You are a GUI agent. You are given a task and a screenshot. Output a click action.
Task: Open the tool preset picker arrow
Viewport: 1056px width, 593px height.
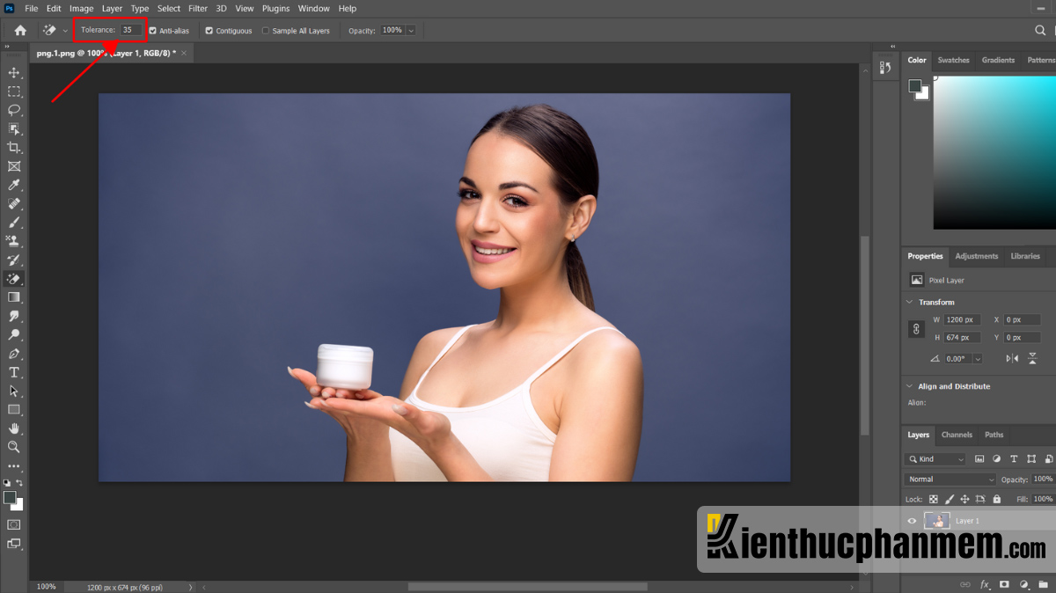point(64,31)
